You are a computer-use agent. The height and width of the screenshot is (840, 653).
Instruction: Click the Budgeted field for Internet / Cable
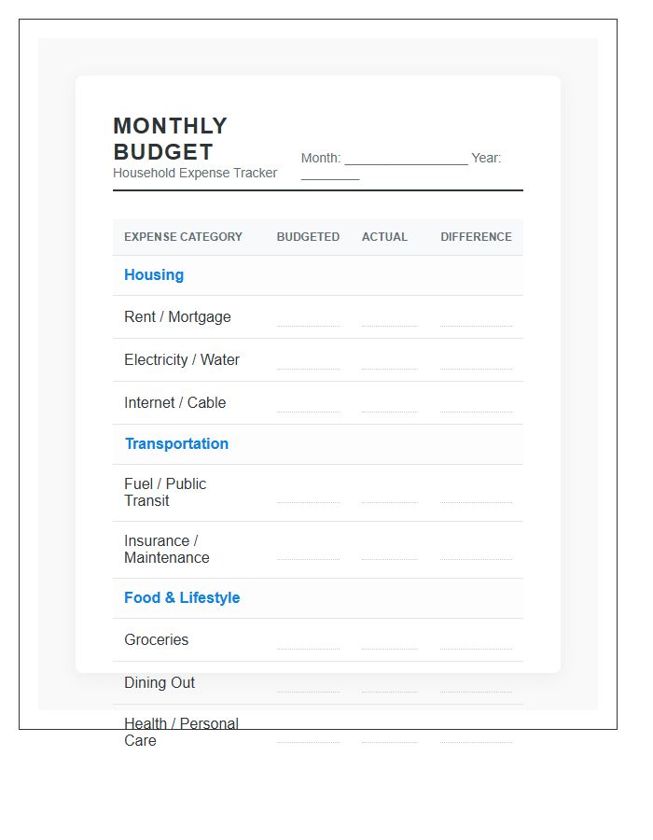(308, 405)
